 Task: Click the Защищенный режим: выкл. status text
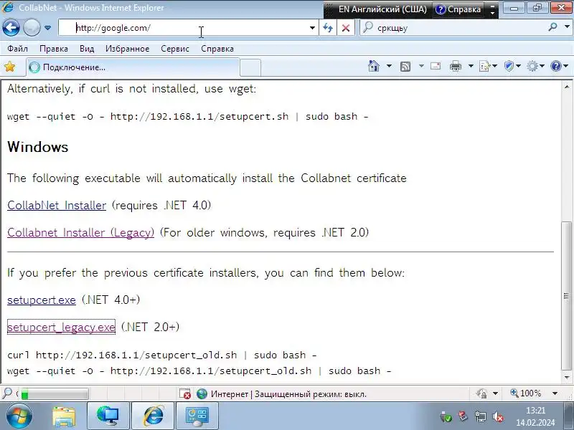311,394
